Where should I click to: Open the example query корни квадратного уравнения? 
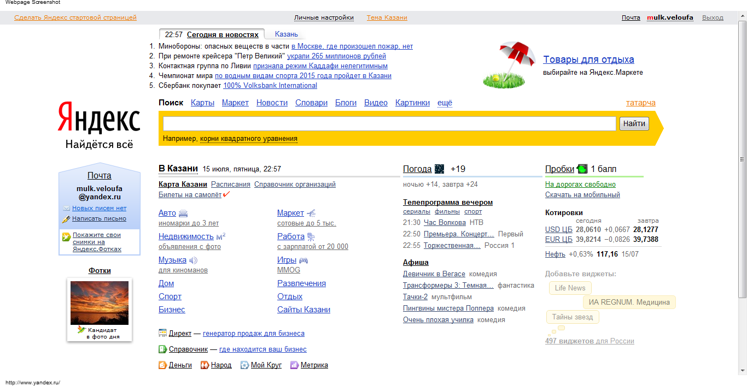point(249,139)
